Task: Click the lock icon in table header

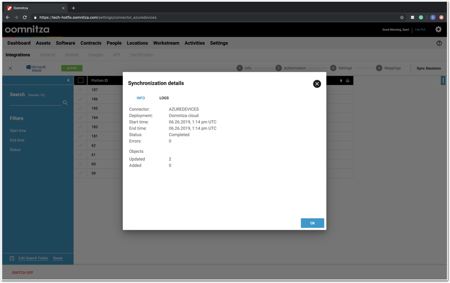Action: [347, 81]
